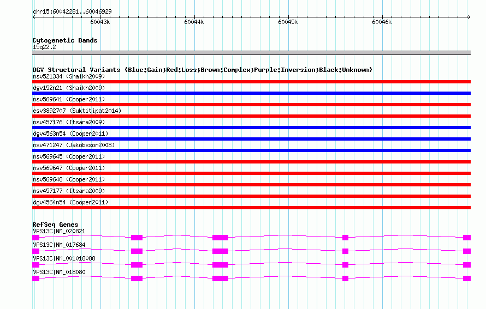Click the nsv569641 (Cooper2011) label
The width and height of the screenshot is (486, 309).
coord(69,99)
